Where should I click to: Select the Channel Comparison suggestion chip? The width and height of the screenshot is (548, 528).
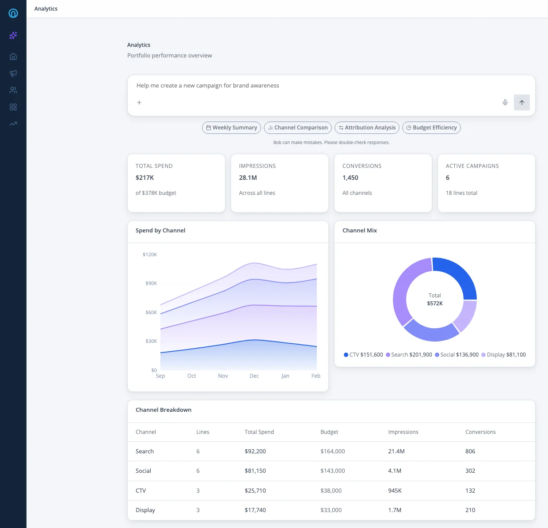(x=298, y=128)
